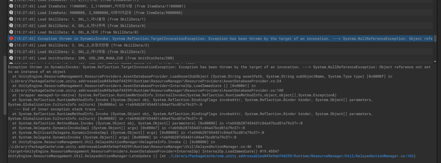Click the System.MulticastDelegate.DynamicInvokeImpl stack line
Viewport: 441px width, 163px height.
[x=138, y=132]
